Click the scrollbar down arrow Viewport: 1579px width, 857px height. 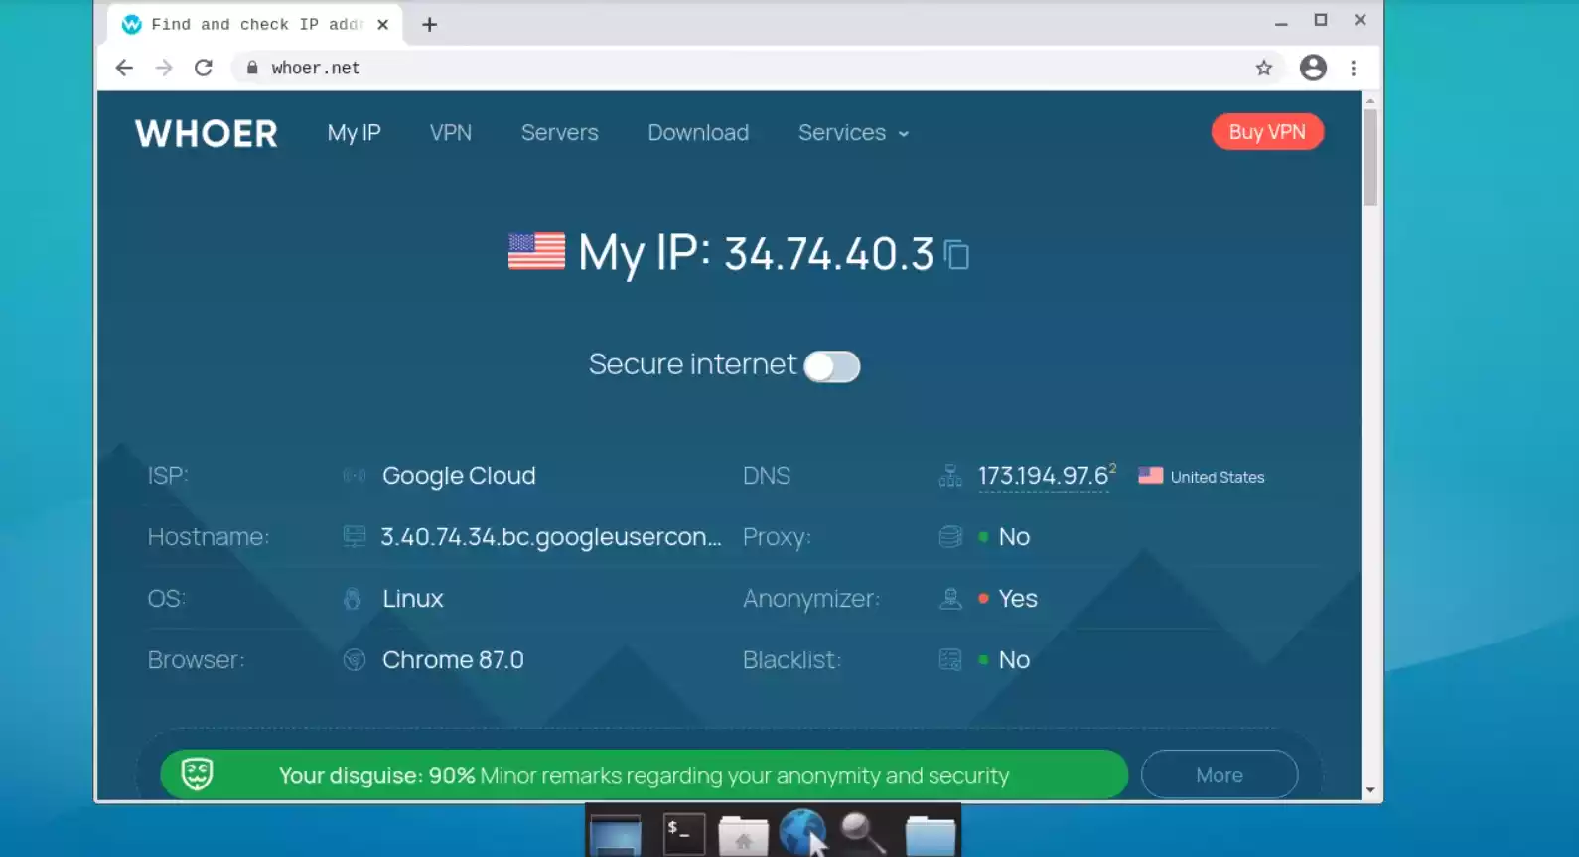(x=1370, y=791)
